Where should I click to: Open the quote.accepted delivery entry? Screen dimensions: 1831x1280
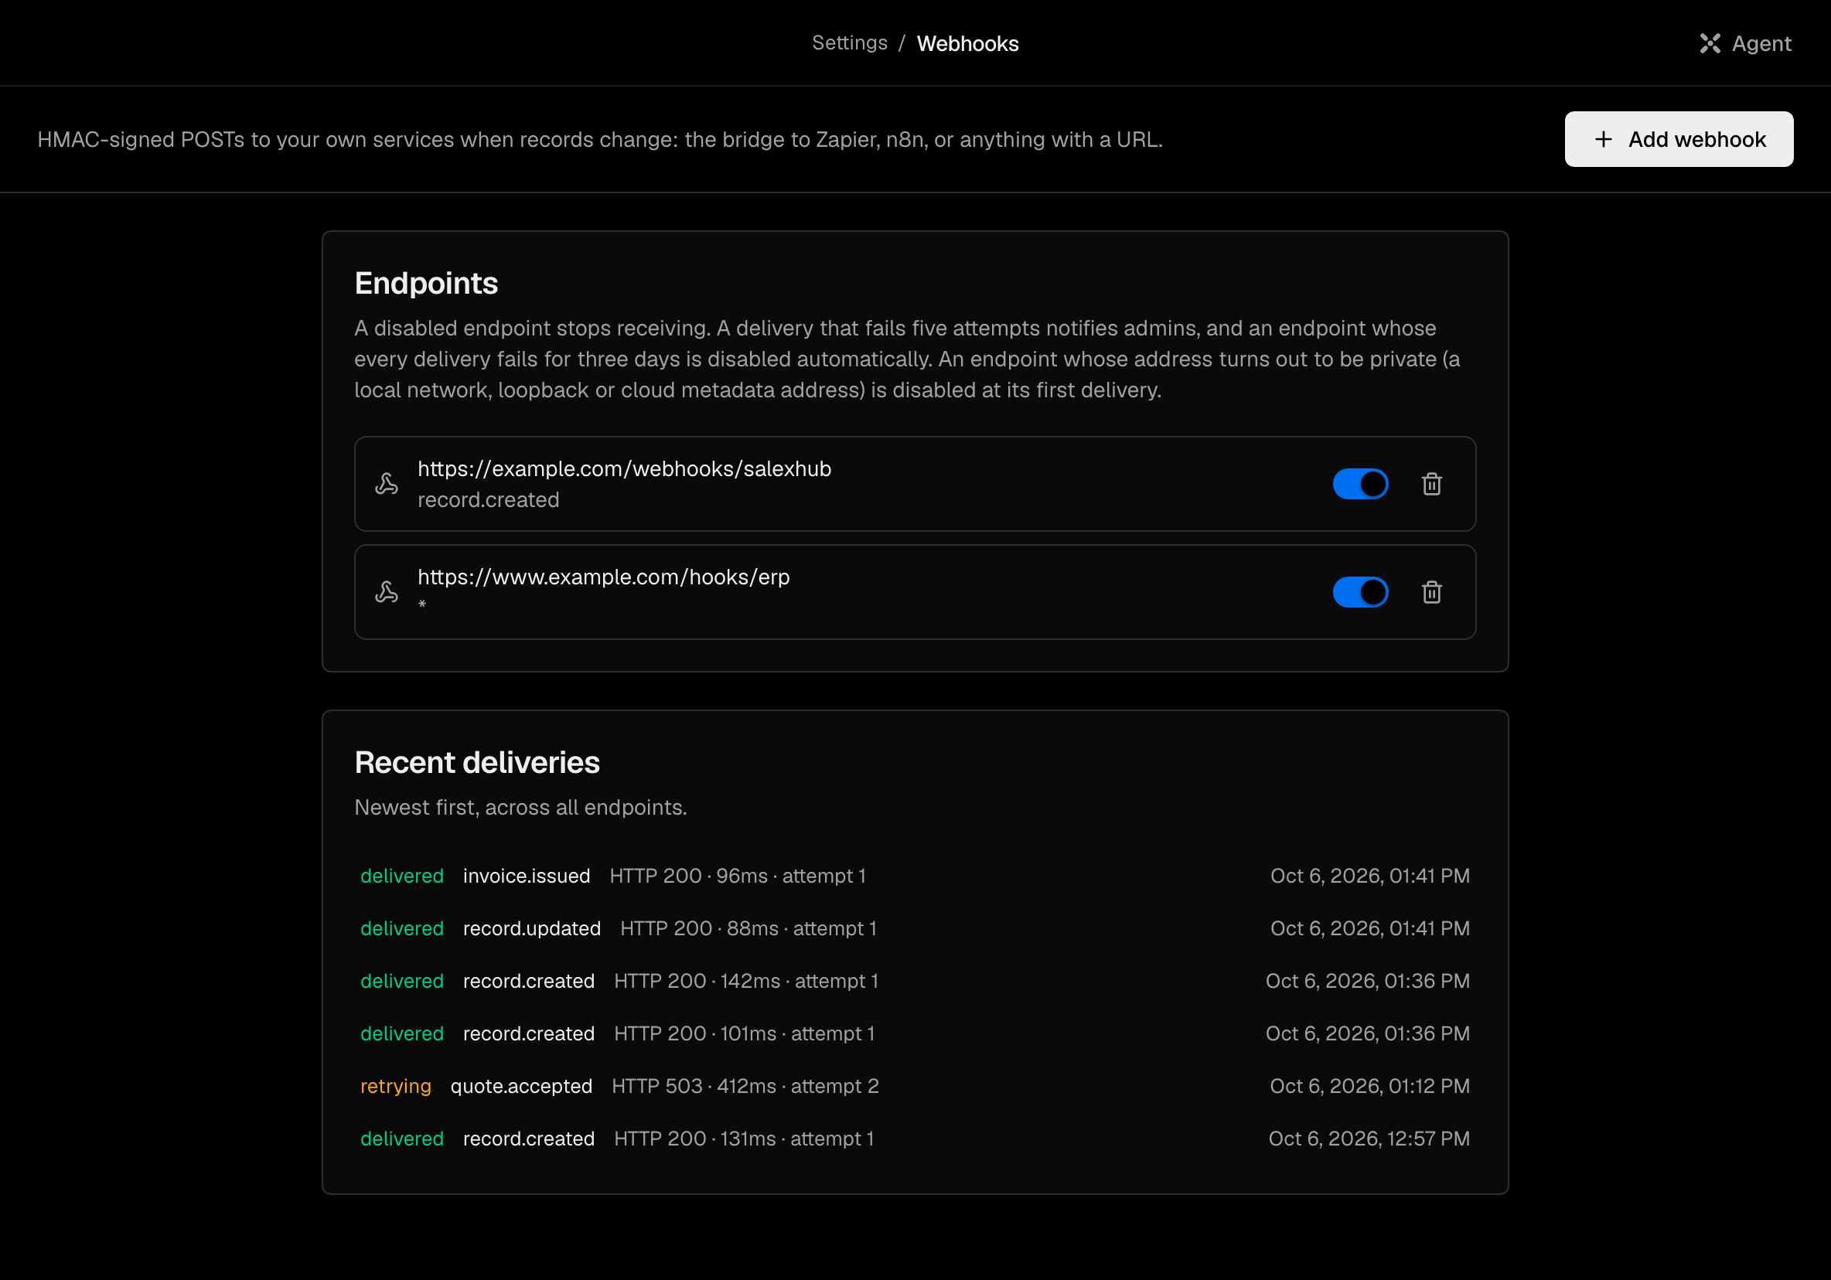(915, 1086)
